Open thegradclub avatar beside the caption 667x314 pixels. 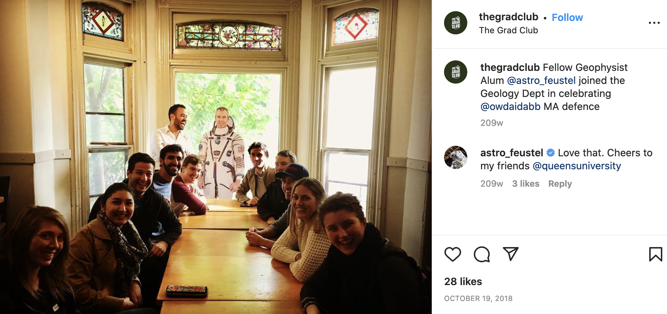point(456,72)
